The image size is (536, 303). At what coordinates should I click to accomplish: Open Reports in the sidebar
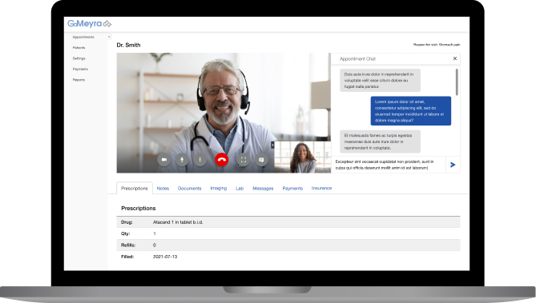coord(79,80)
